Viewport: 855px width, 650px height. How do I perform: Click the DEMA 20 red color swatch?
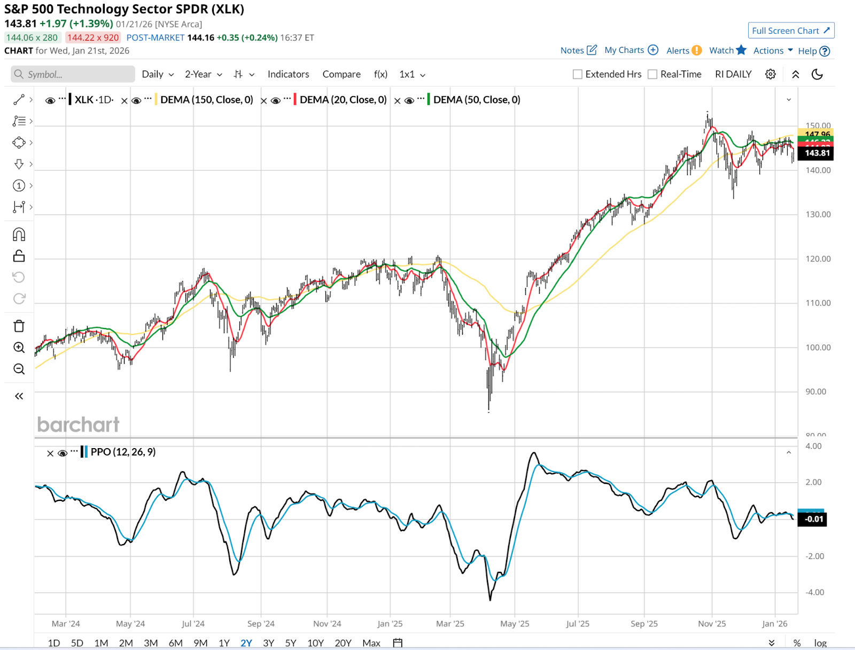[x=295, y=100]
